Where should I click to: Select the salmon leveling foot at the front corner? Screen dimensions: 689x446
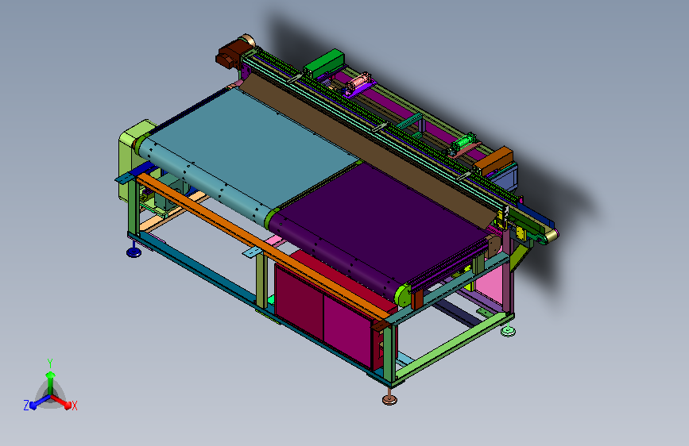(x=389, y=398)
